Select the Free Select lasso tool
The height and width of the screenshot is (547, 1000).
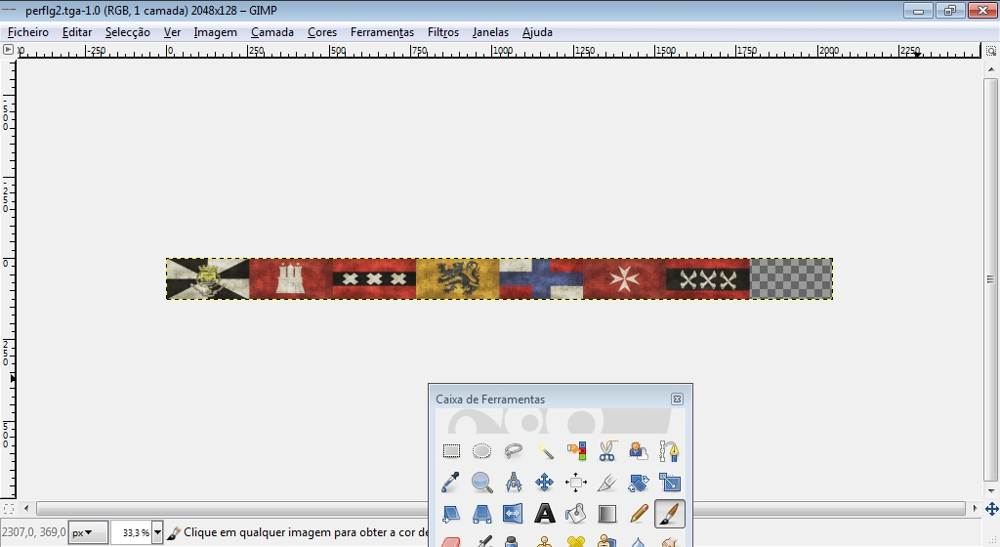(x=514, y=451)
